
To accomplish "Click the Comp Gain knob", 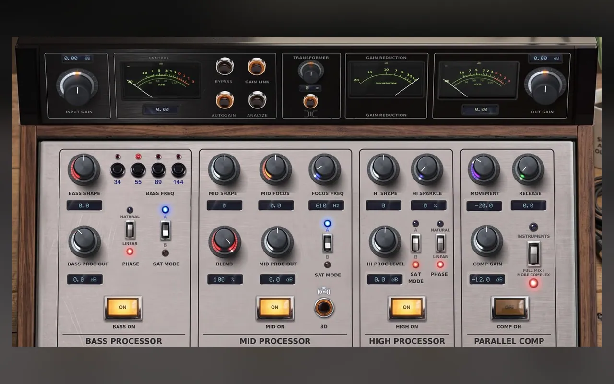I will [486, 241].
